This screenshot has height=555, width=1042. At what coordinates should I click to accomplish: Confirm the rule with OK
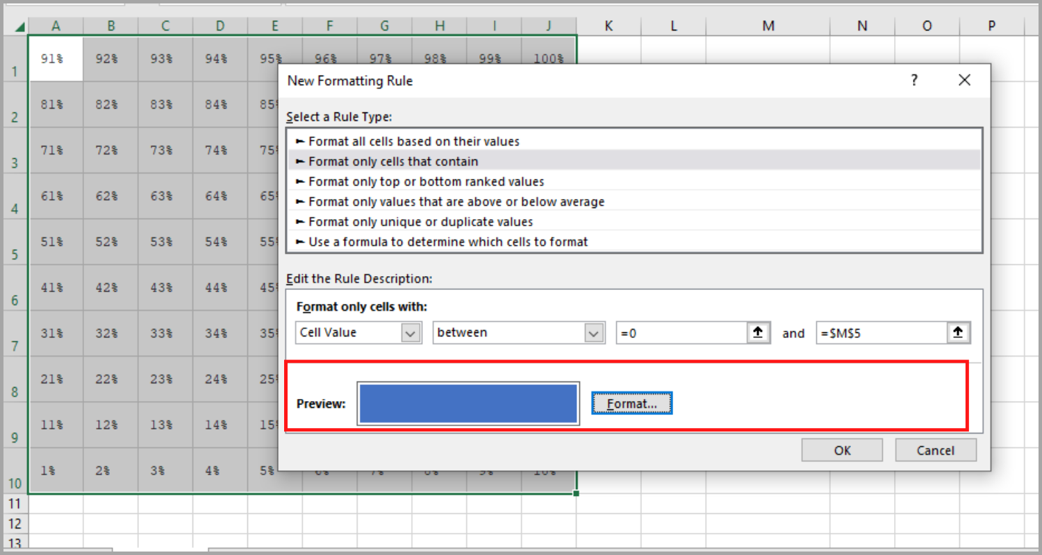pyautogui.click(x=841, y=450)
